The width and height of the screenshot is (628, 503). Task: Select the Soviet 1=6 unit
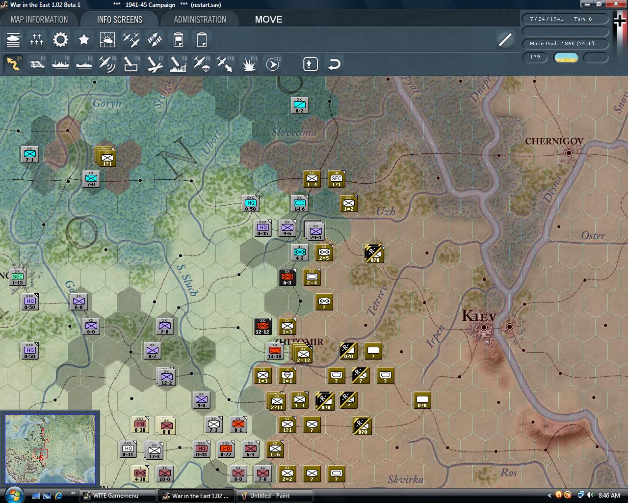coord(275,449)
